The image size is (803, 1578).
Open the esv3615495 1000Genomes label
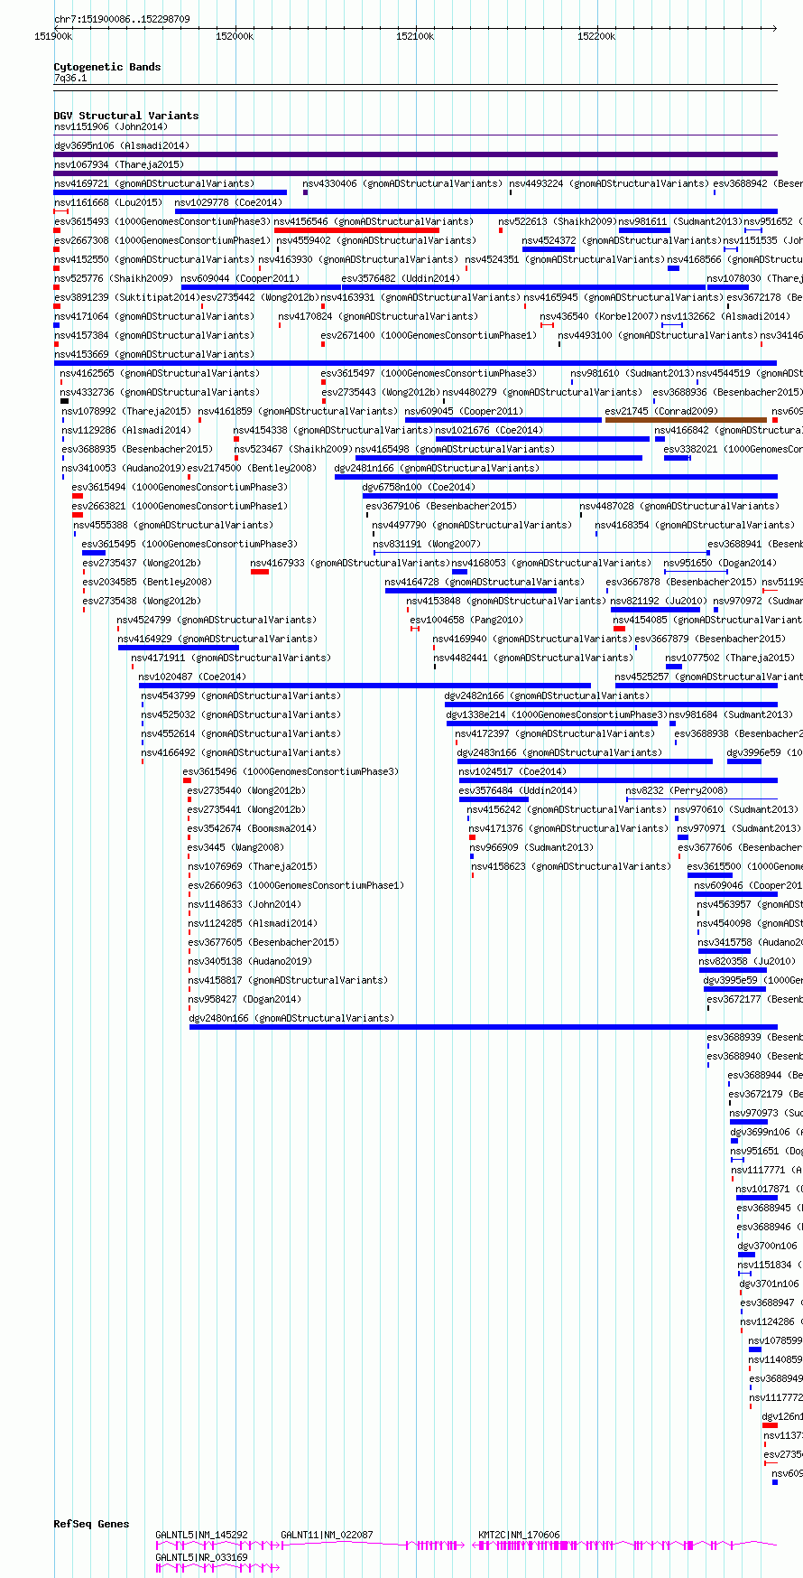[x=189, y=544]
